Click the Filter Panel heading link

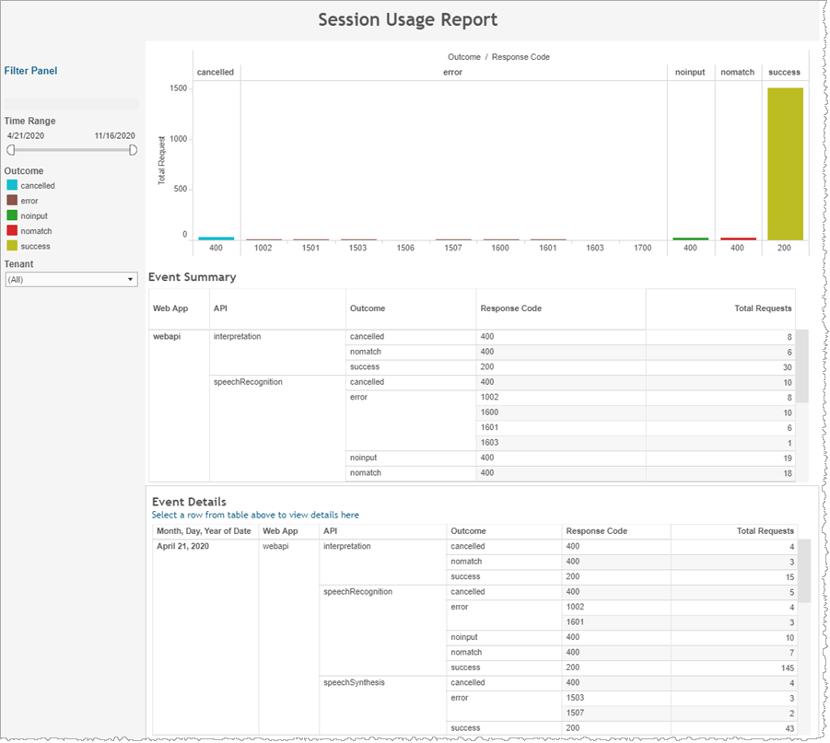click(30, 71)
